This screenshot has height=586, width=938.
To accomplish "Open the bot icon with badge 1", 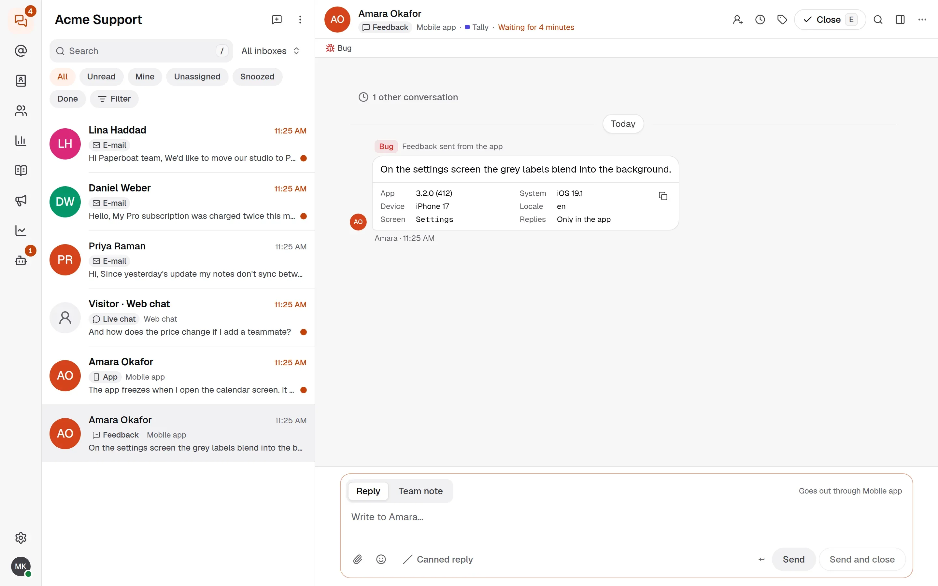I will [x=21, y=260].
